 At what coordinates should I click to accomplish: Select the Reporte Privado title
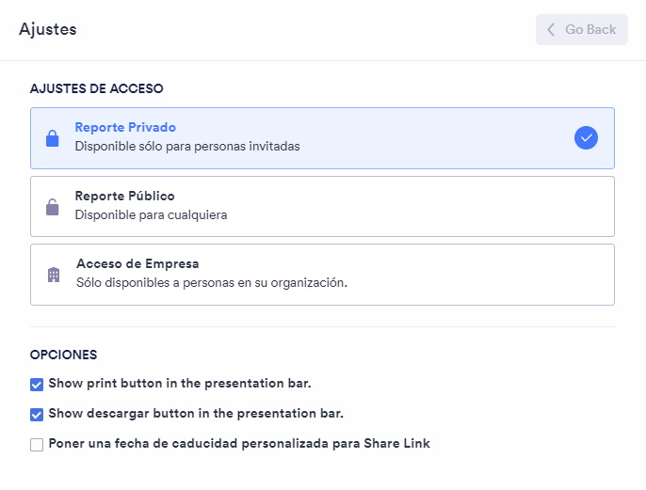[125, 128]
